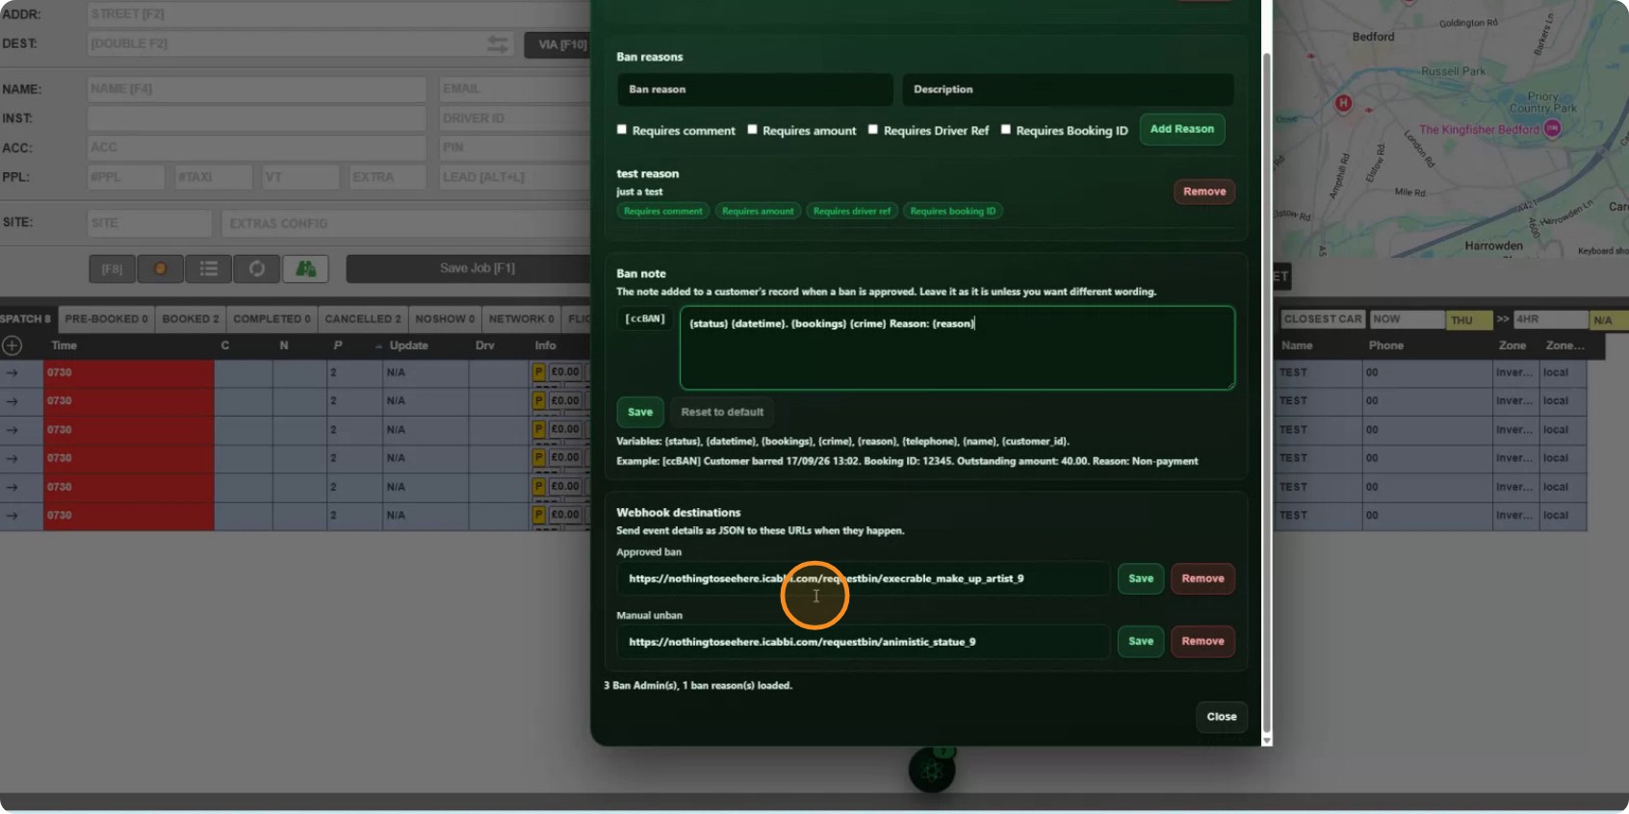Click the Manual unban webhook URL field

tap(864, 642)
